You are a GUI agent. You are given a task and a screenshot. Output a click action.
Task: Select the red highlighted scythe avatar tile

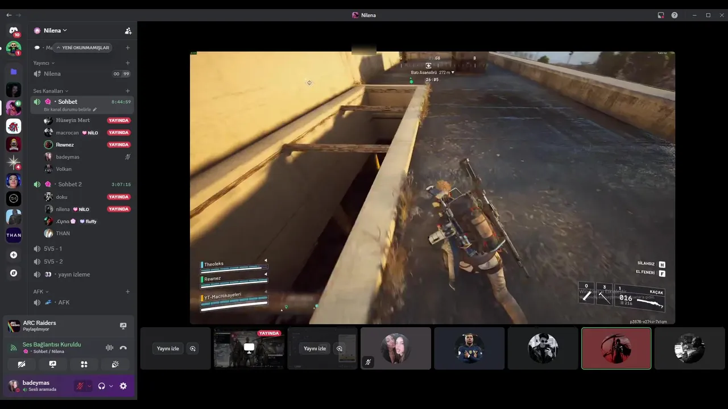click(616, 348)
